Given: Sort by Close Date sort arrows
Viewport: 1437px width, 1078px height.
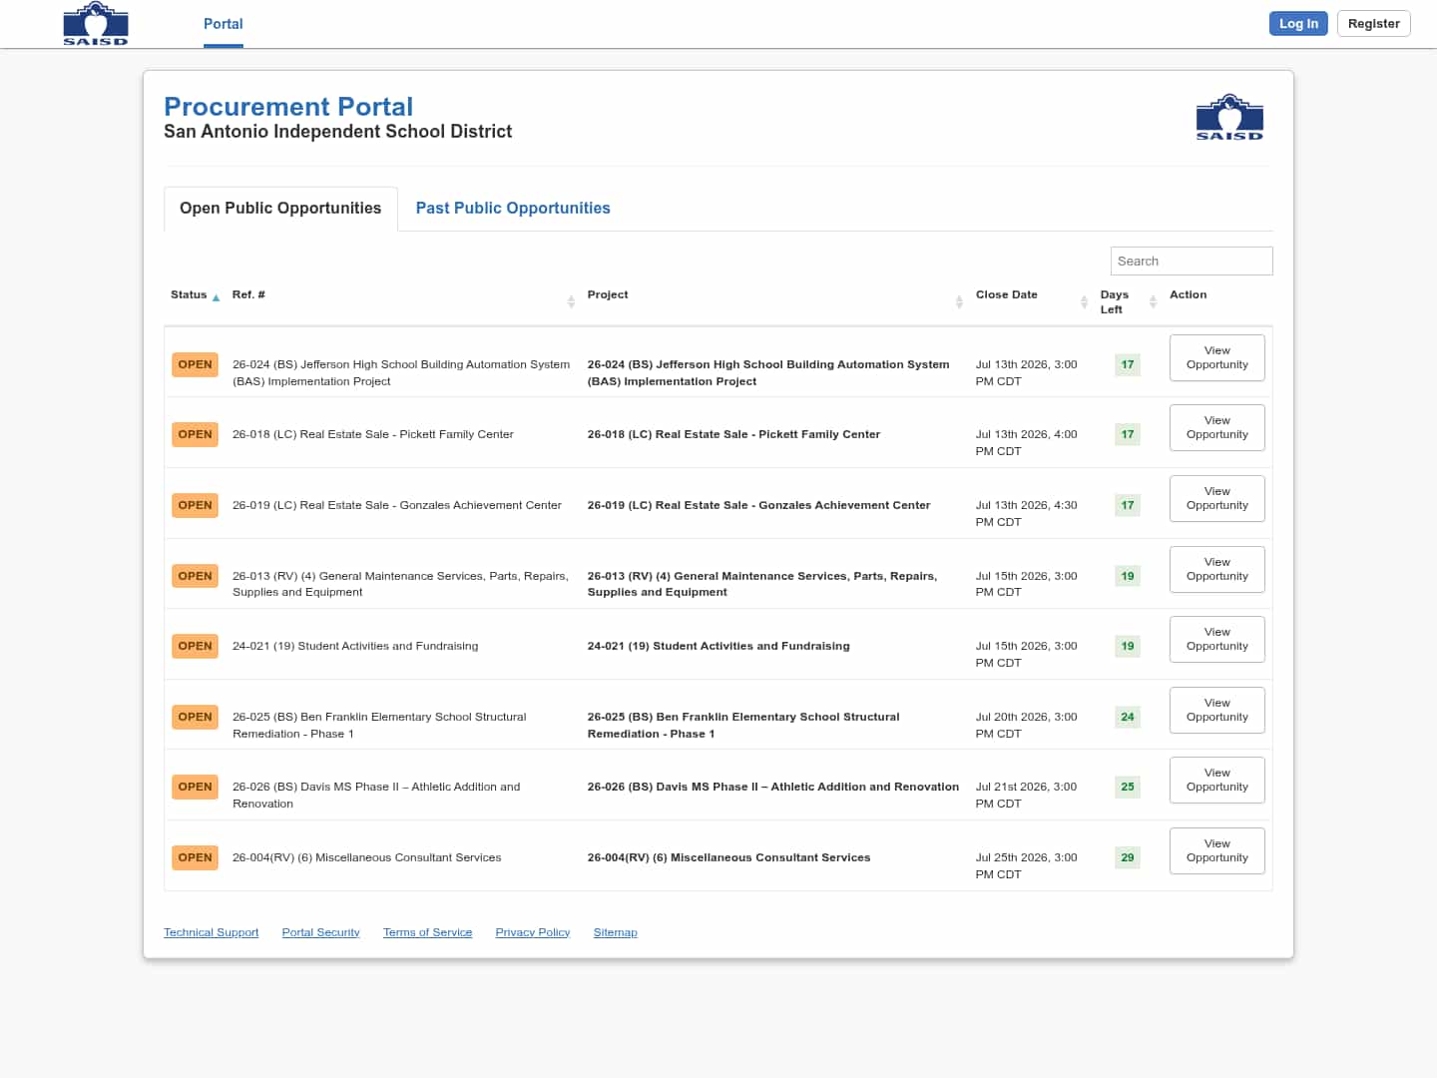Looking at the screenshot, I should point(1084,301).
